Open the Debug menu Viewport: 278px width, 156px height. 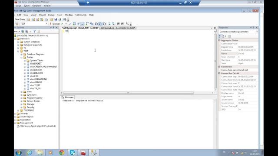(x=51, y=15)
